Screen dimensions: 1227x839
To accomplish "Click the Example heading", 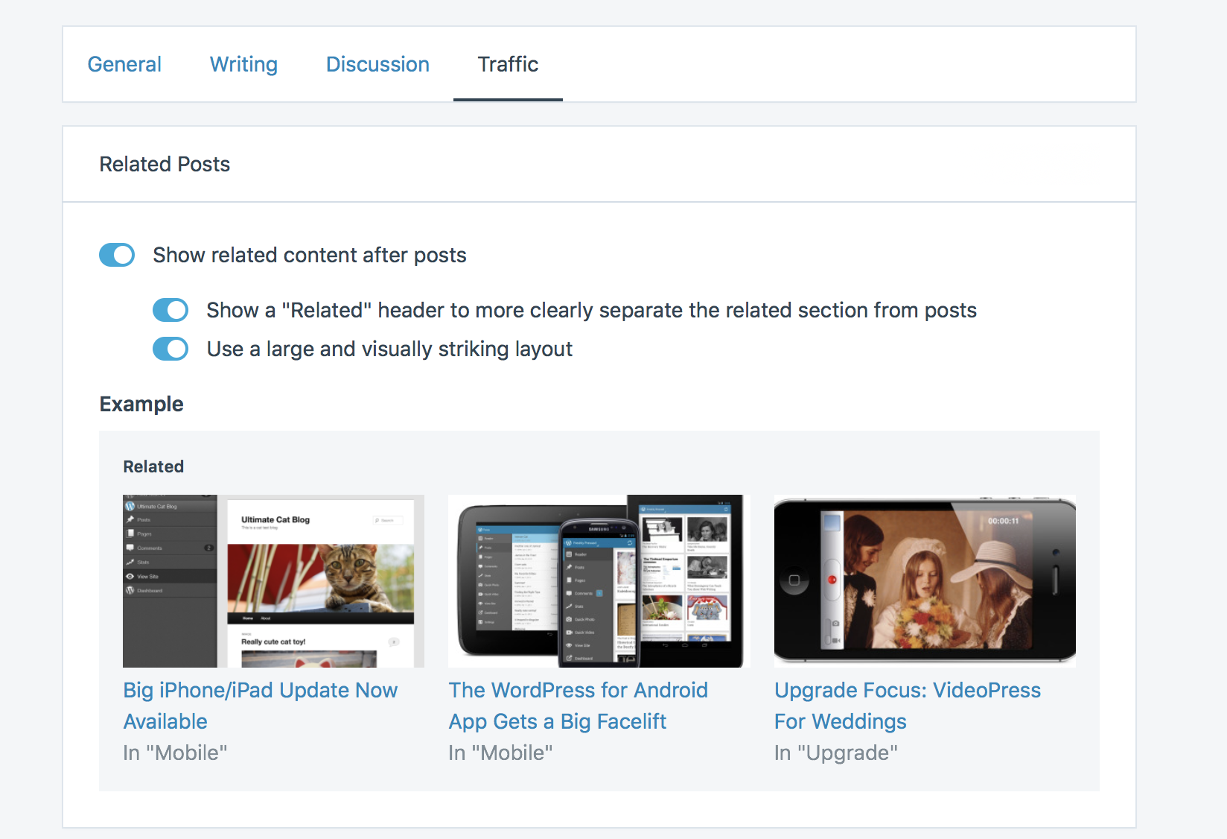I will coord(141,405).
